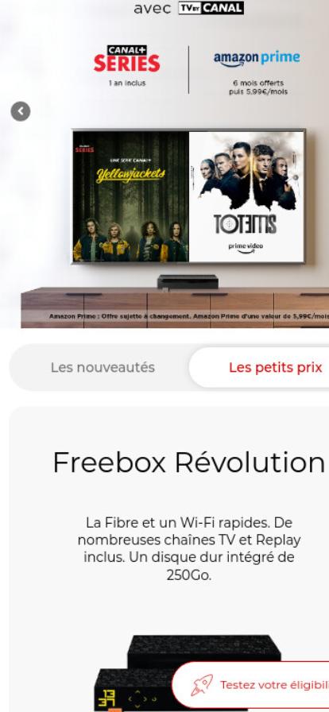Open the Yellowjackets series poster
The height and width of the screenshot is (712, 329).
pos(131,196)
